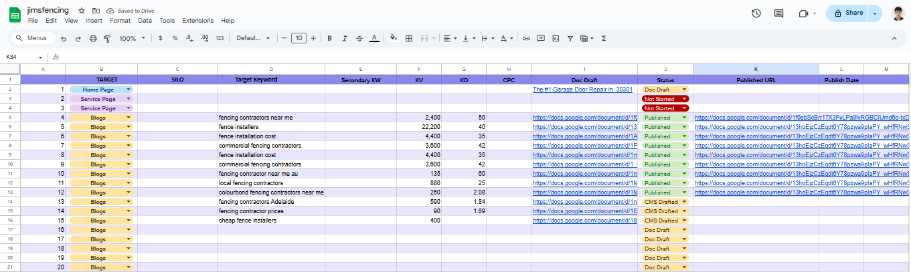
Task: Open the Home Page target dropdown
Action: [x=129, y=90]
